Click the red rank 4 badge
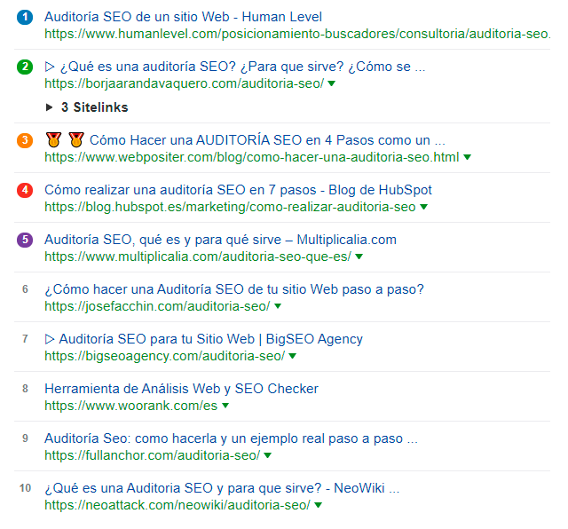Viewport: 568px width, 529px height. pyautogui.click(x=25, y=190)
